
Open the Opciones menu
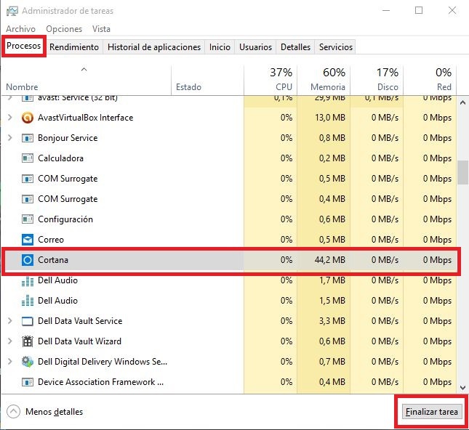[64, 29]
